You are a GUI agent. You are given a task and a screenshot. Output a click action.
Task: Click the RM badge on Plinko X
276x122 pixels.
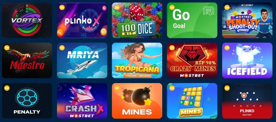[62, 7]
